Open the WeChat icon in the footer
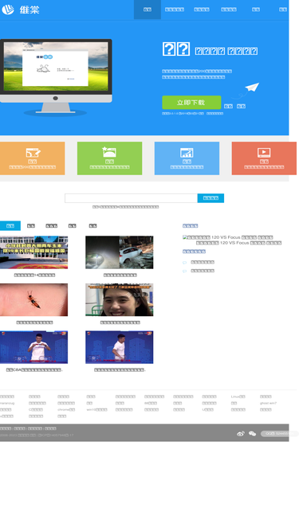This screenshot has height=531, width=299. [252, 433]
